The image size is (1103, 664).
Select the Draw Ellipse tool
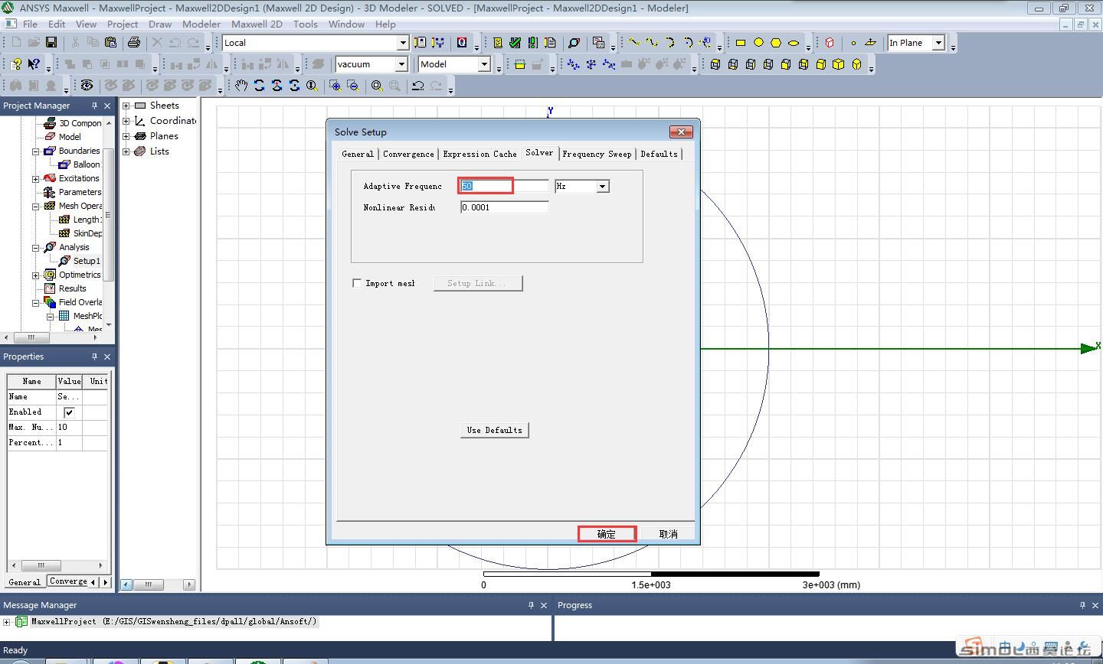click(794, 42)
